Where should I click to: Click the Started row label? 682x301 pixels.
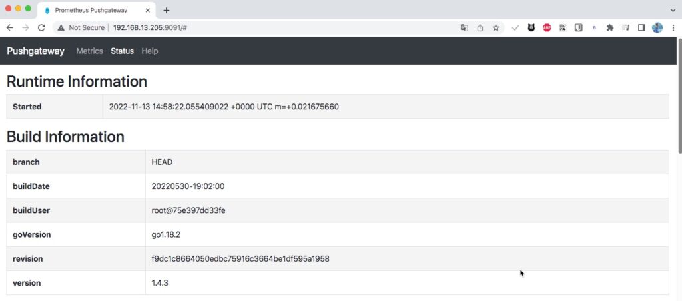27,107
